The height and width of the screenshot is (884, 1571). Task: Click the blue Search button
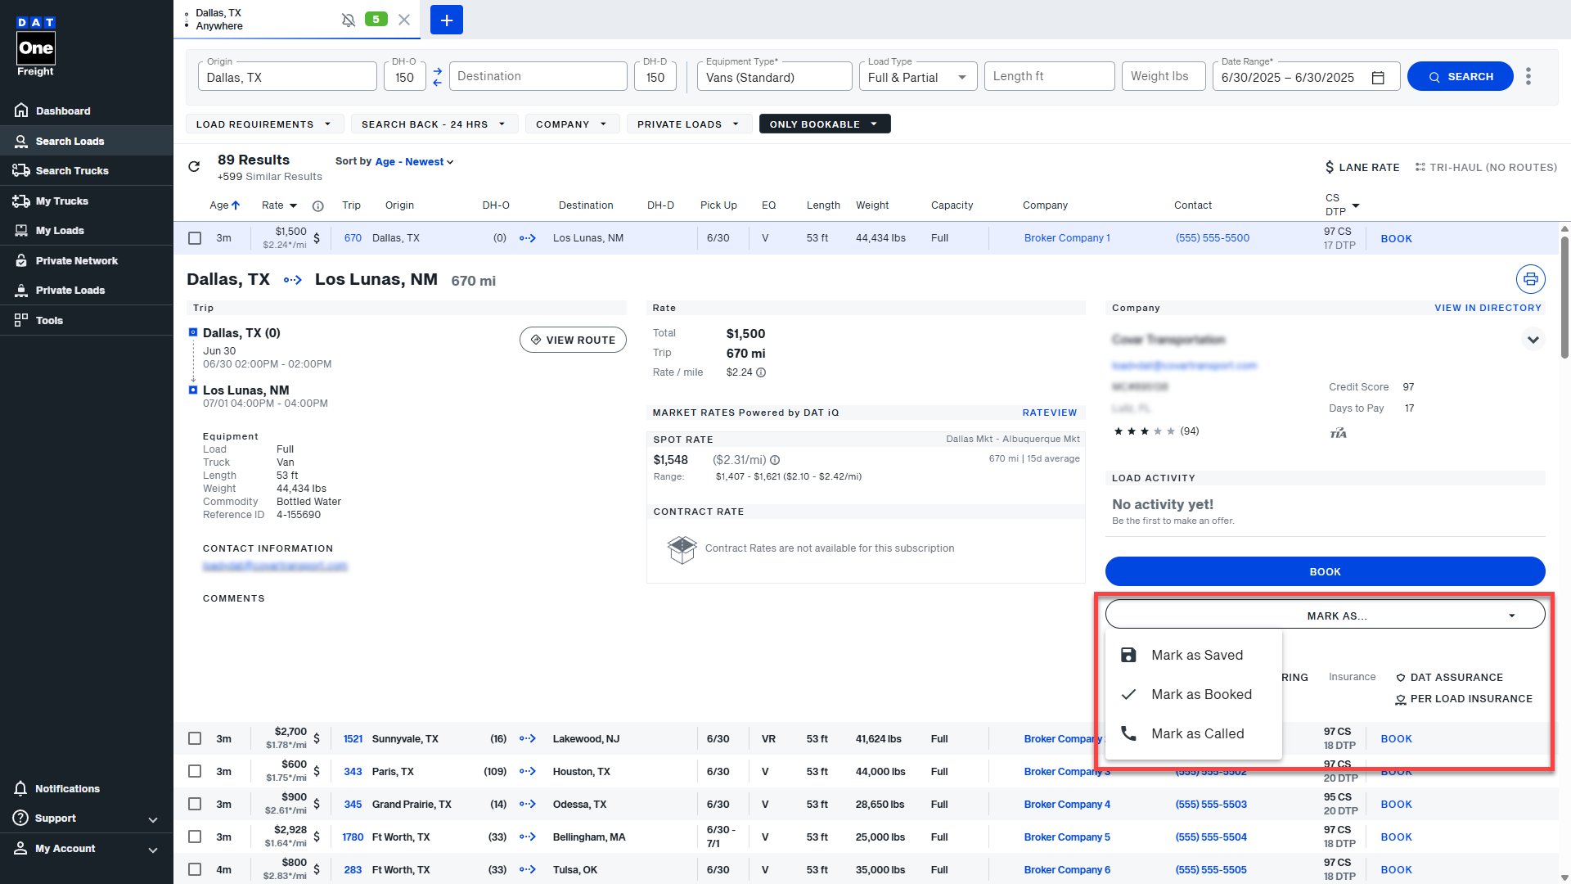click(x=1461, y=76)
